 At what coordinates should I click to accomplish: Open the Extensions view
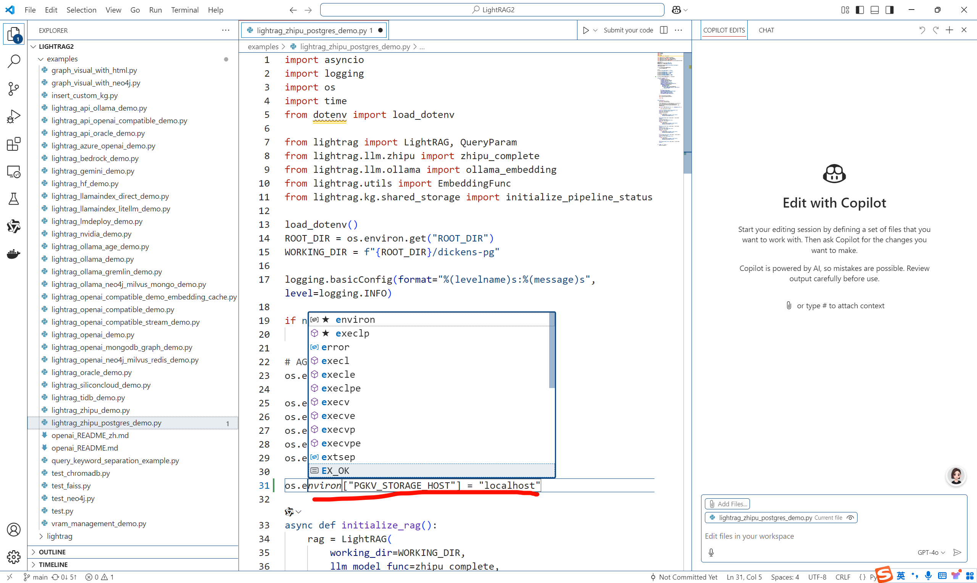[14, 144]
